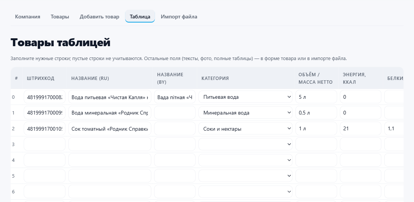
Task: Switch to the Товары tab
Action: coord(60,17)
